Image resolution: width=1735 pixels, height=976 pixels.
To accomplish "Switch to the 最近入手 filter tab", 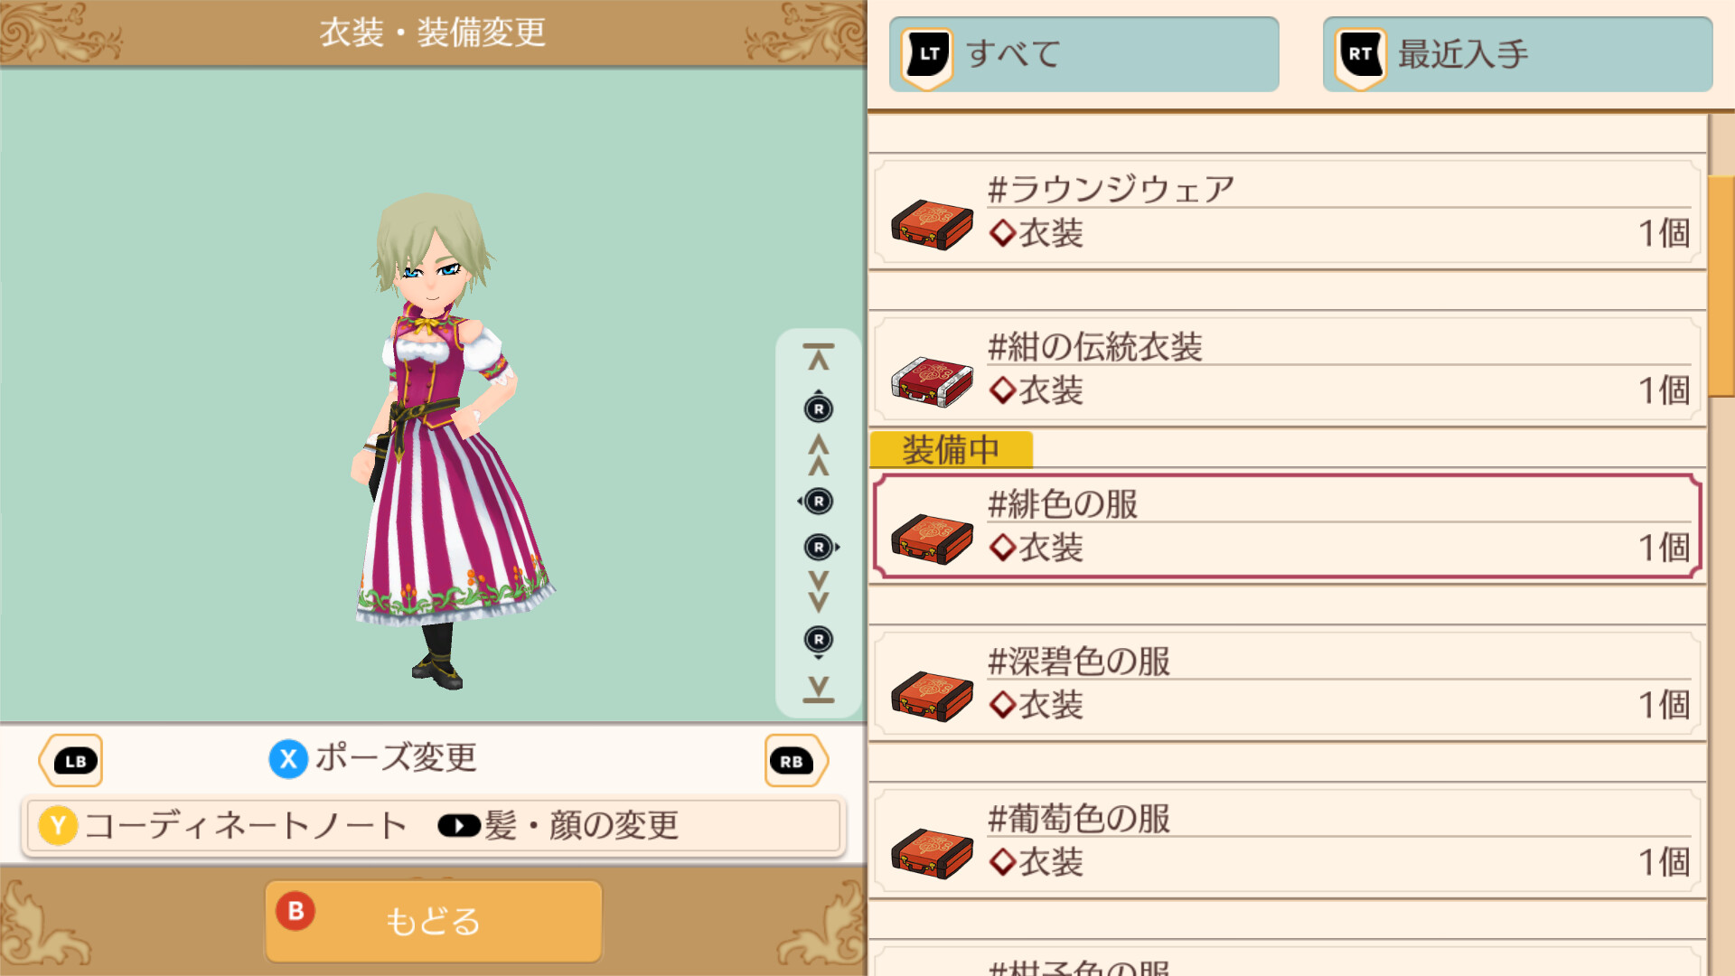I will point(1517,54).
